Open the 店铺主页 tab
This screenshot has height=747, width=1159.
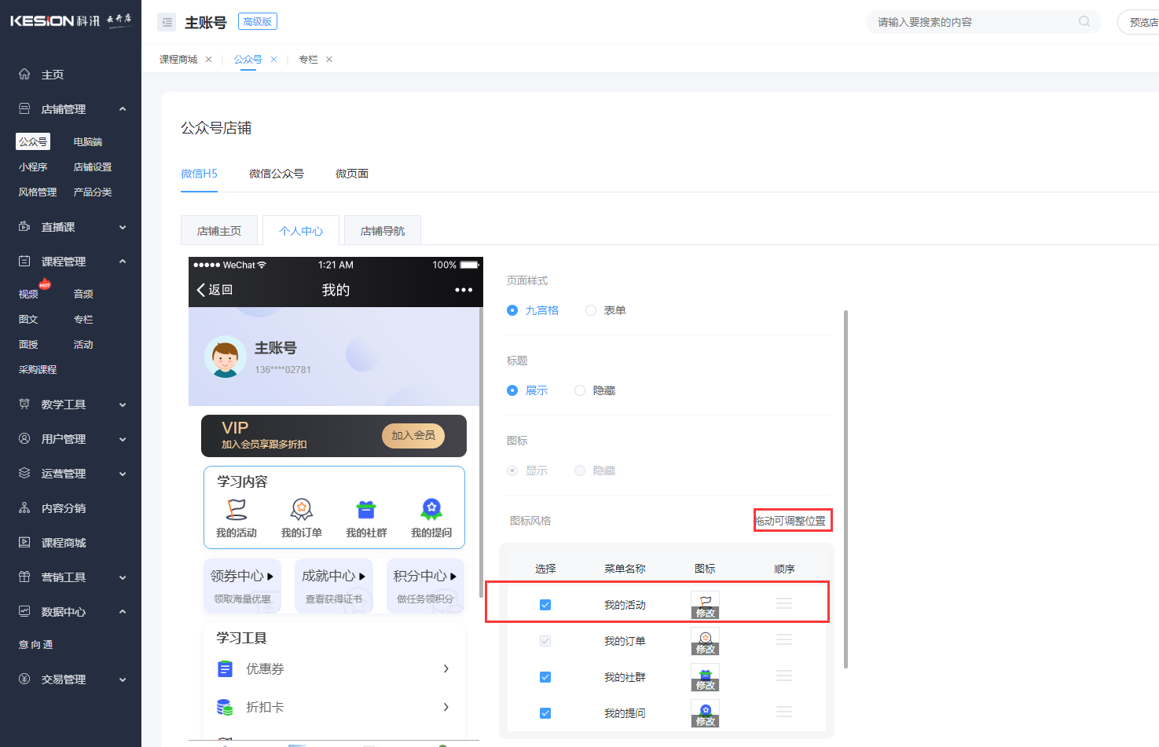point(219,229)
